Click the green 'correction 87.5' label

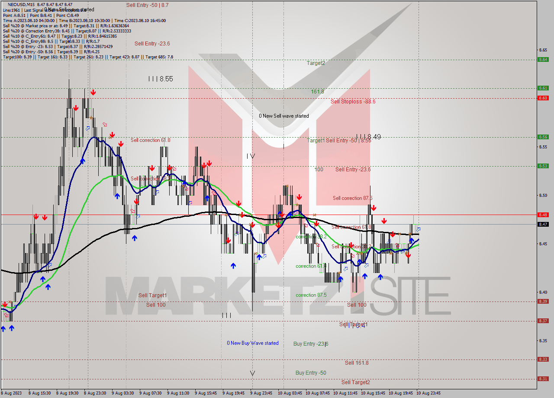(x=311, y=295)
